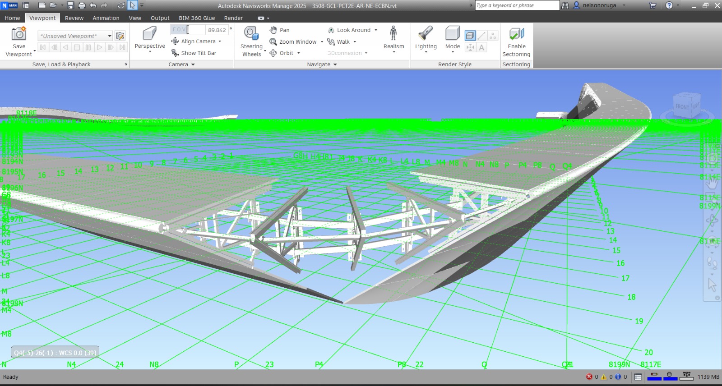Switch to the Review tab
This screenshot has width=722, height=386.
(74, 18)
